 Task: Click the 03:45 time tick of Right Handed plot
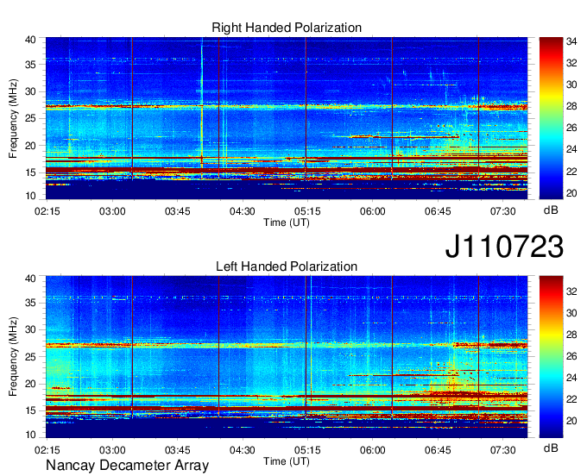point(178,211)
